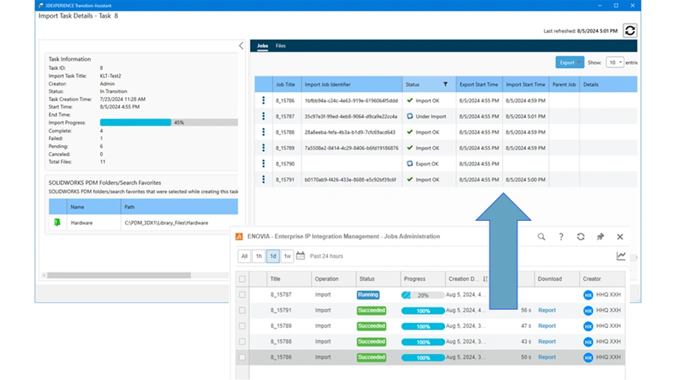Click the 20% progress bar for 8_15787
676x380 pixels.
[423, 295]
